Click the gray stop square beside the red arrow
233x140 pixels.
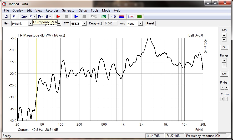66,17
